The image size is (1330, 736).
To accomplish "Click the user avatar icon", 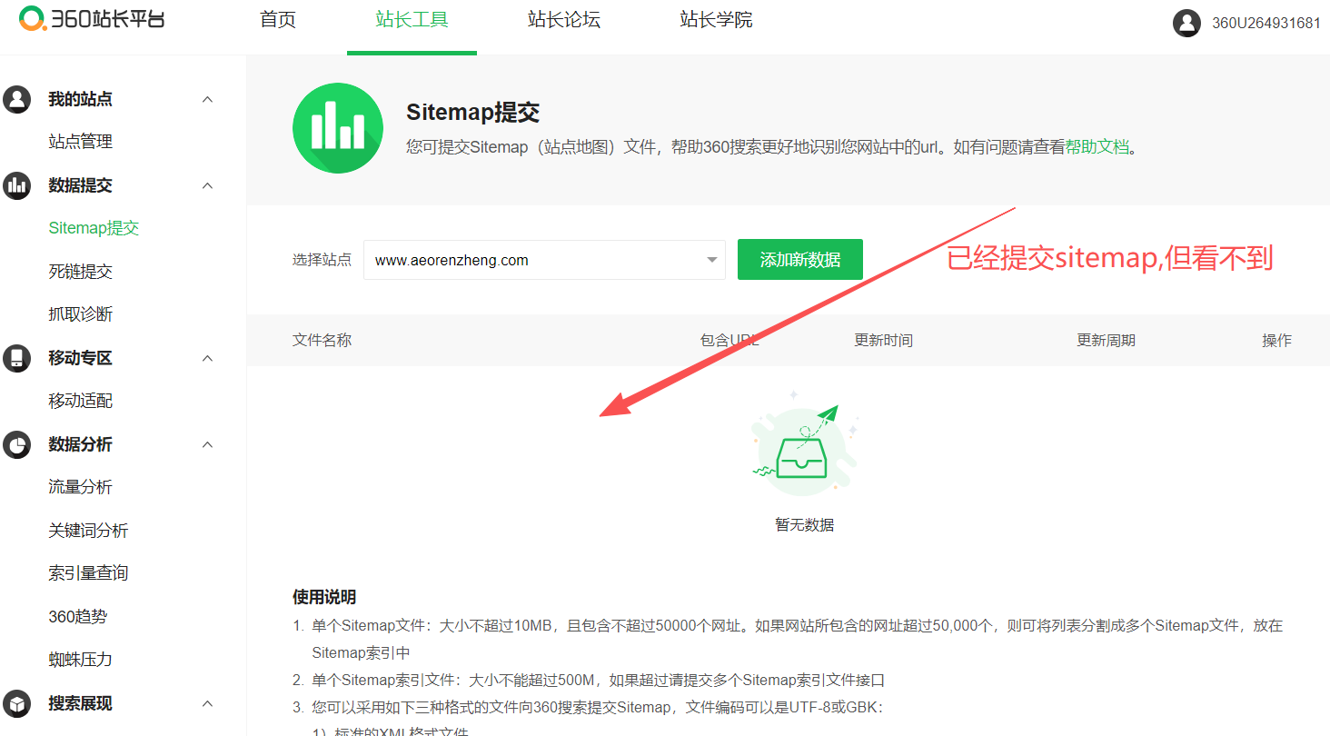I will coord(1186,23).
